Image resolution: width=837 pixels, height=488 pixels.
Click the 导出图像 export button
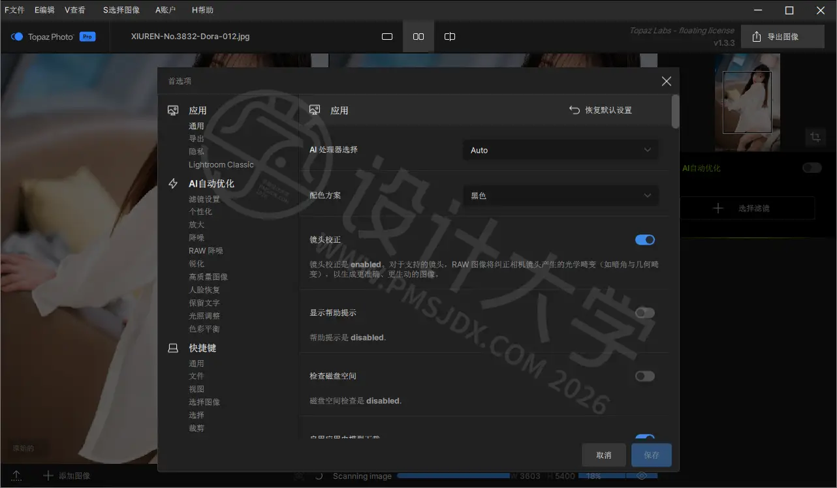pos(783,37)
